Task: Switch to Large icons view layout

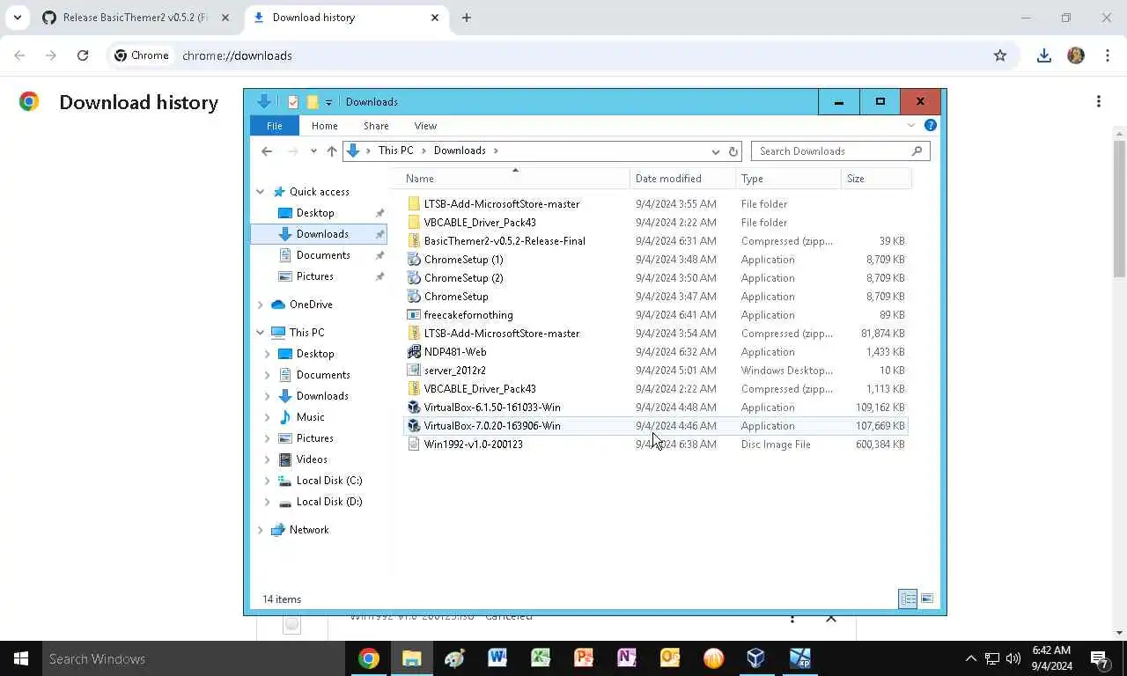Action: [x=927, y=599]
